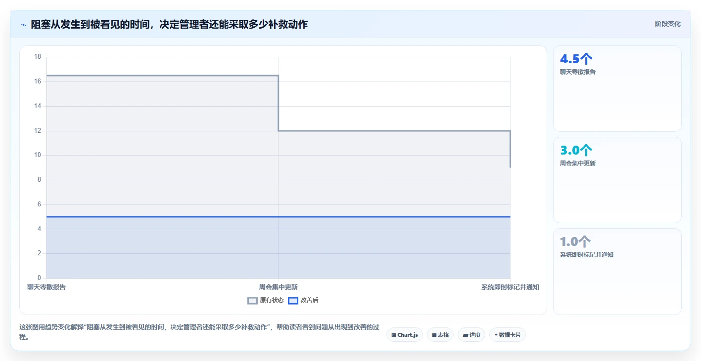The image size is (701, 361).
Task: Select the 4.5个 聊天零散报告 card
Action: pos(617,89)
